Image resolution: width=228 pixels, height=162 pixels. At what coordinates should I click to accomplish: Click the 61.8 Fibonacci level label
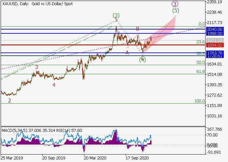click(201, 72)
